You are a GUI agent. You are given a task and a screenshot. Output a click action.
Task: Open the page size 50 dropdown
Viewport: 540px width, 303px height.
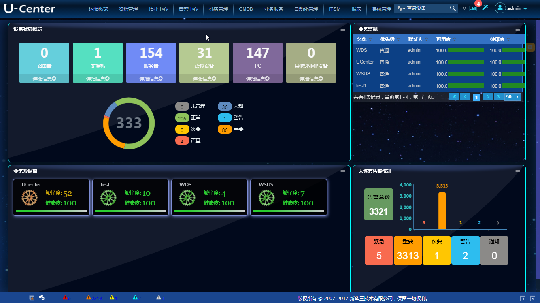513,97
